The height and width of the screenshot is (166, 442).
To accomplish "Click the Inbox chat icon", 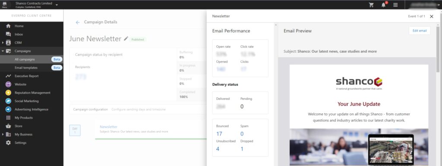I will (8, 34).
